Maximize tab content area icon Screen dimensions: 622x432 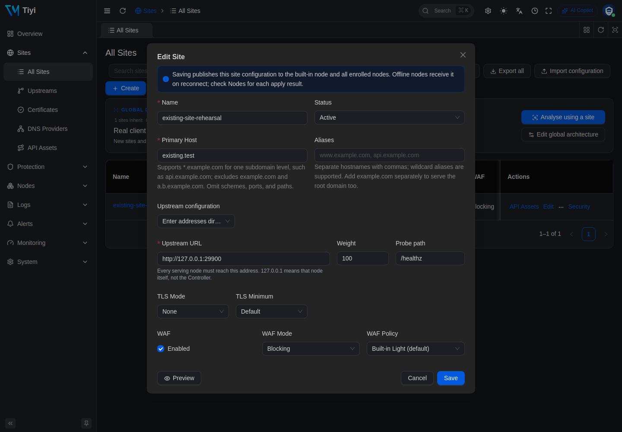coord(615,30)
